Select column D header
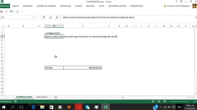 (x=54, y=26)
